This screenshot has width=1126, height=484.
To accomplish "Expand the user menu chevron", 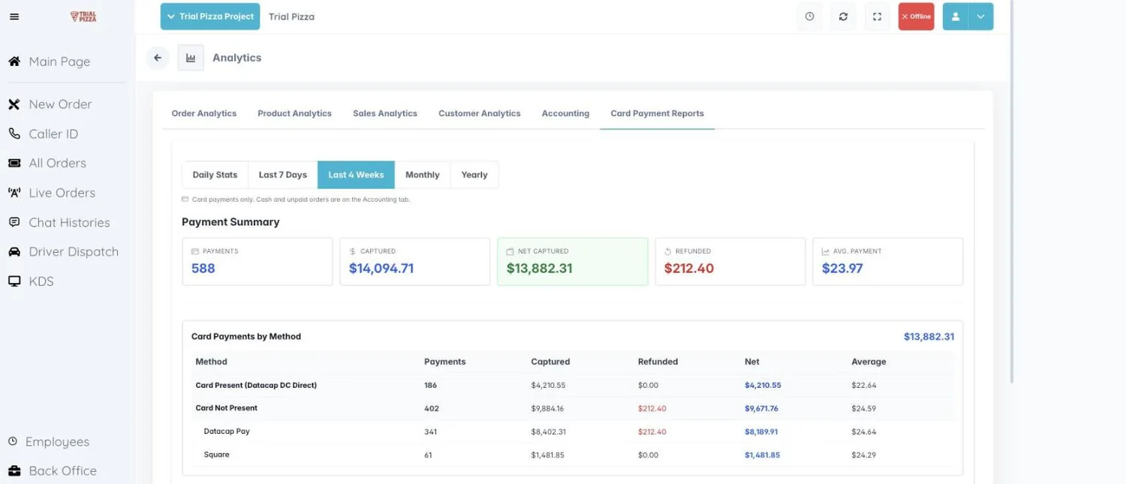I will (980, 17).
